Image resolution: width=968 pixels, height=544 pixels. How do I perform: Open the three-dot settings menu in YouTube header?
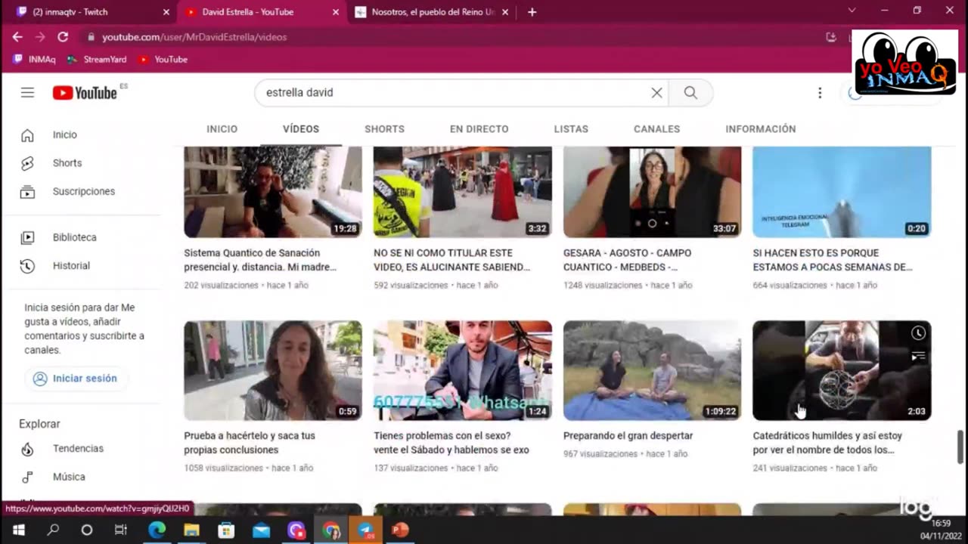[820, 92]
